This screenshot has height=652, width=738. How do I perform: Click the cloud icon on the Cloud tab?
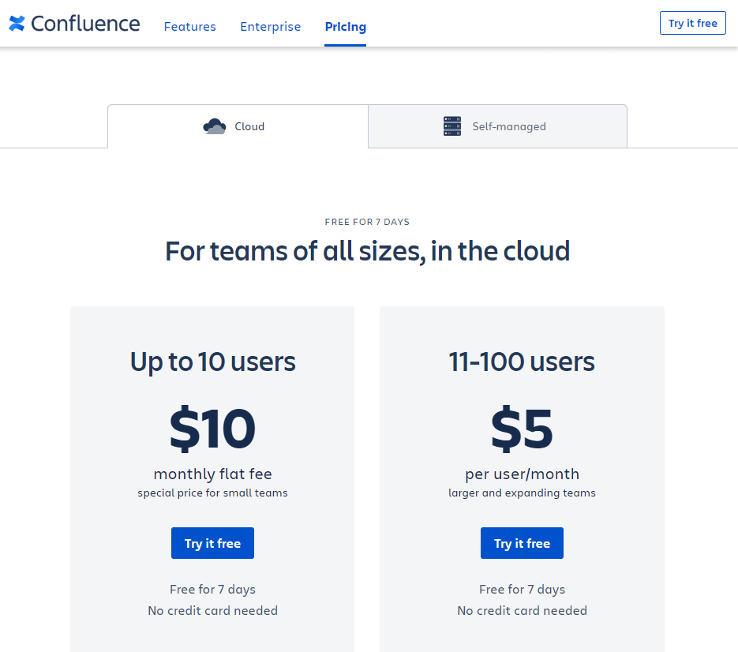213,126
